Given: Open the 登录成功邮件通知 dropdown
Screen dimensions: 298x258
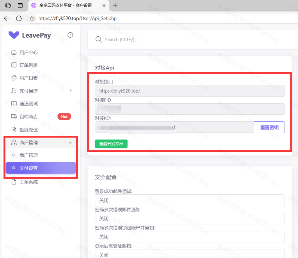Looking at the screenshot, I should [x=189, y=200].
